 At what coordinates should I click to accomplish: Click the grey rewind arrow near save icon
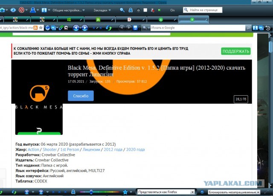click(x=122, y=28)
